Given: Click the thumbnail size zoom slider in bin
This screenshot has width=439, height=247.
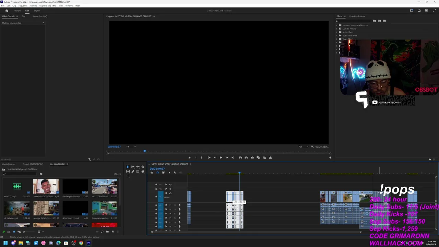Looking at the screenshot, I should coord(29,232).
